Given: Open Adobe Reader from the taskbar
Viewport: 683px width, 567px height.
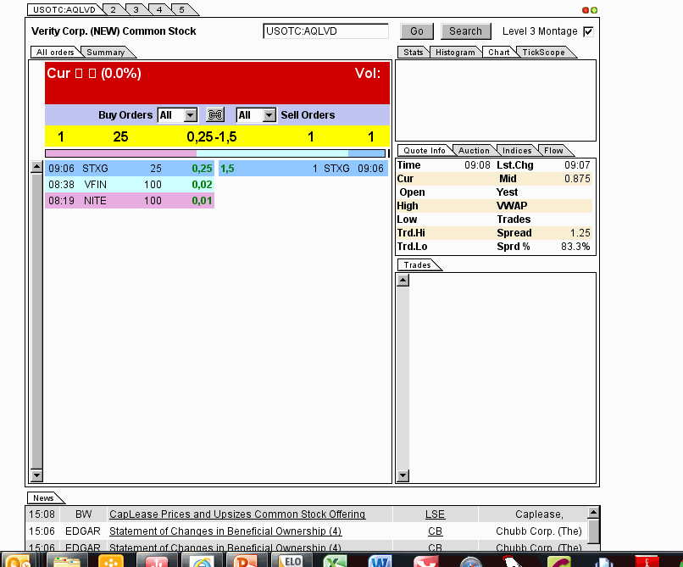Looking at the screenshot, I should coord(647,561).
